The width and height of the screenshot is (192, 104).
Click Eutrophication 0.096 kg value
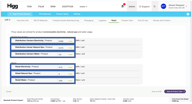click(58, 101)
